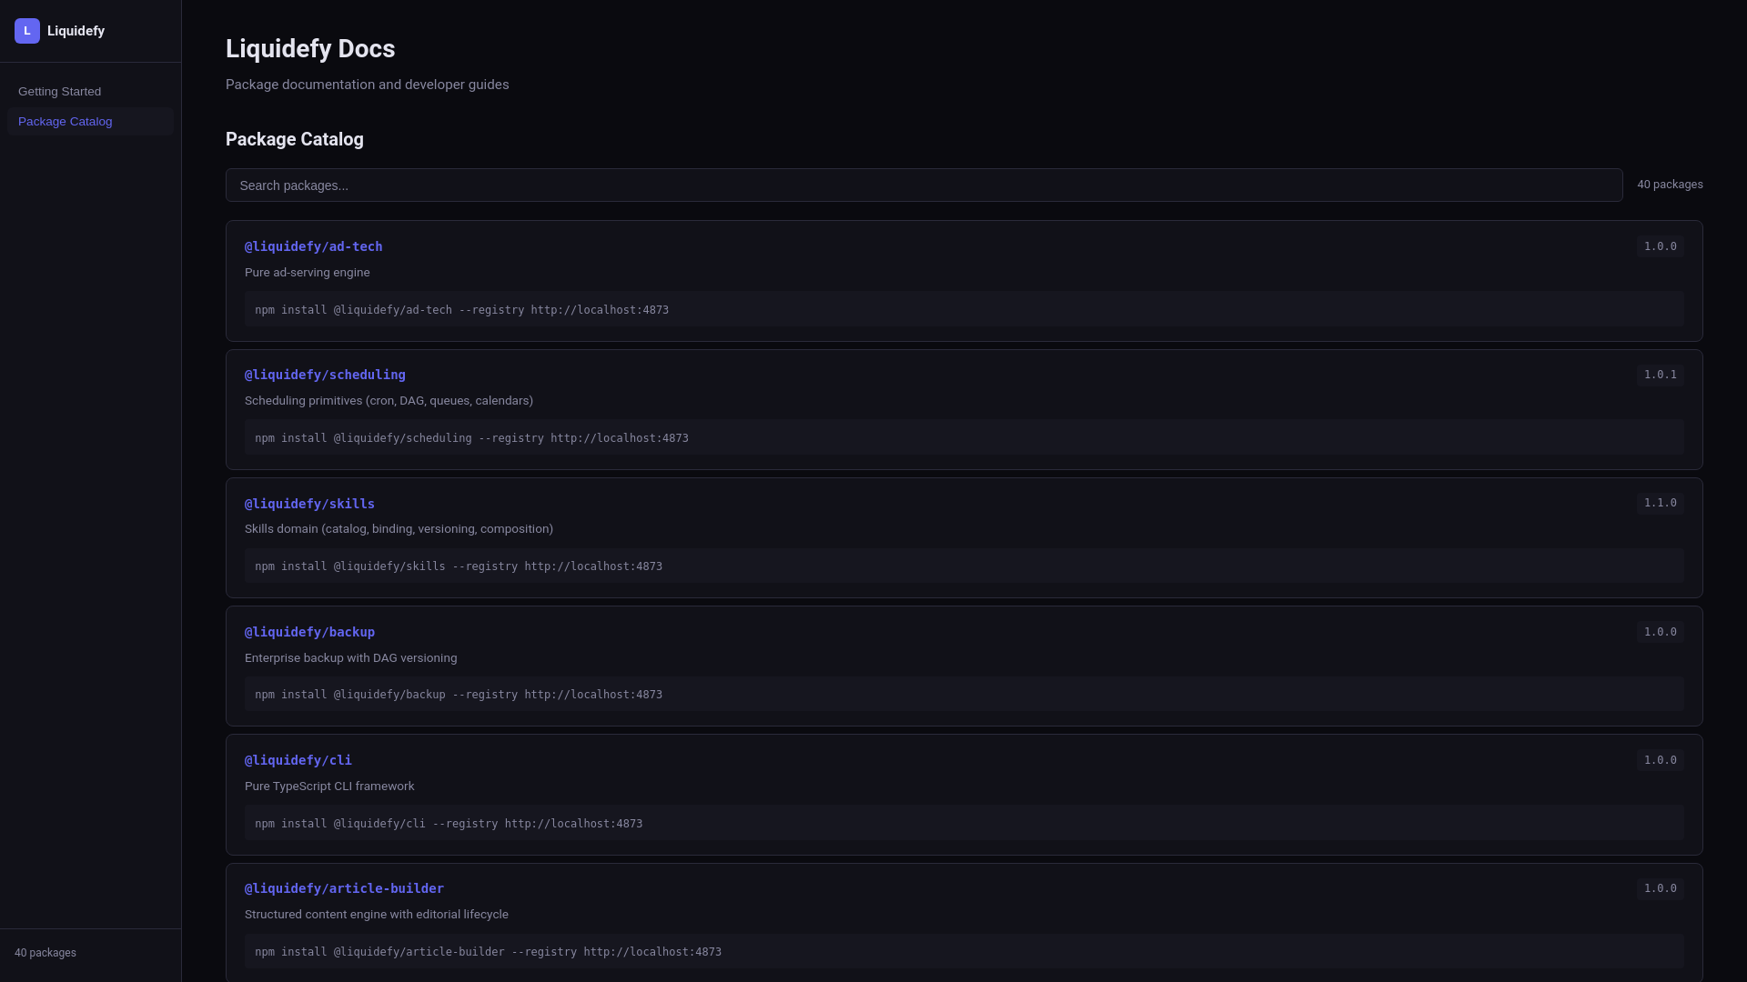Click the scheduling npm install command
Viewport: 1747px width, 982px height.
[x=471, y=438]
